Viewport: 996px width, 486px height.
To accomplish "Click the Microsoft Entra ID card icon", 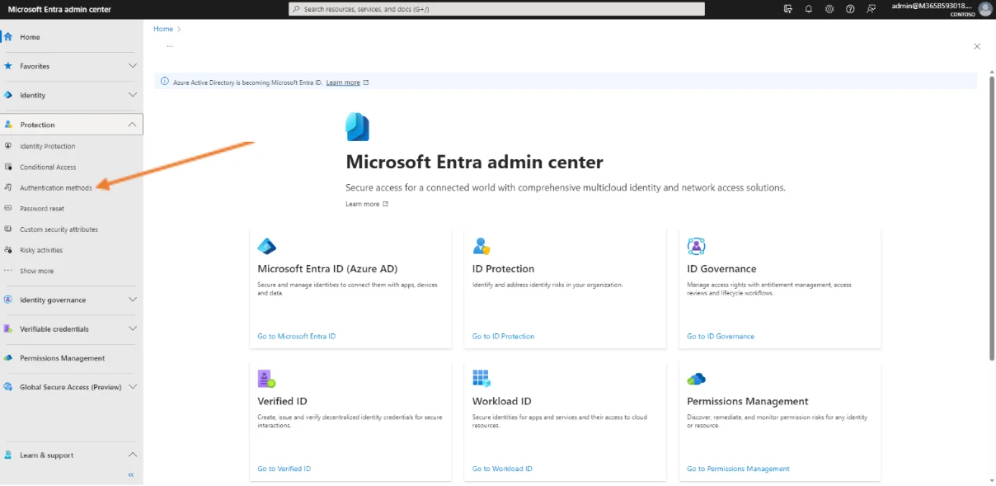I will [266, 246].
